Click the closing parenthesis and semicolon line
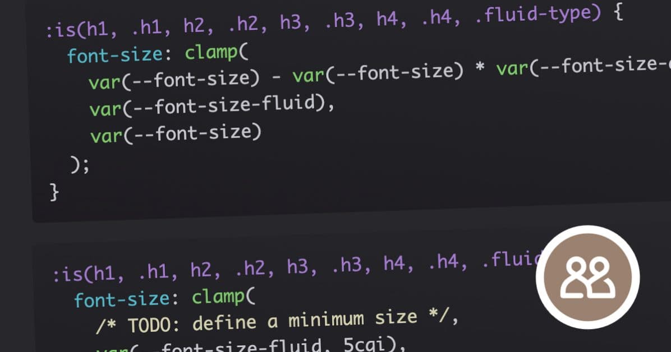Screen dimensions: 671x352 coord(79,164)
